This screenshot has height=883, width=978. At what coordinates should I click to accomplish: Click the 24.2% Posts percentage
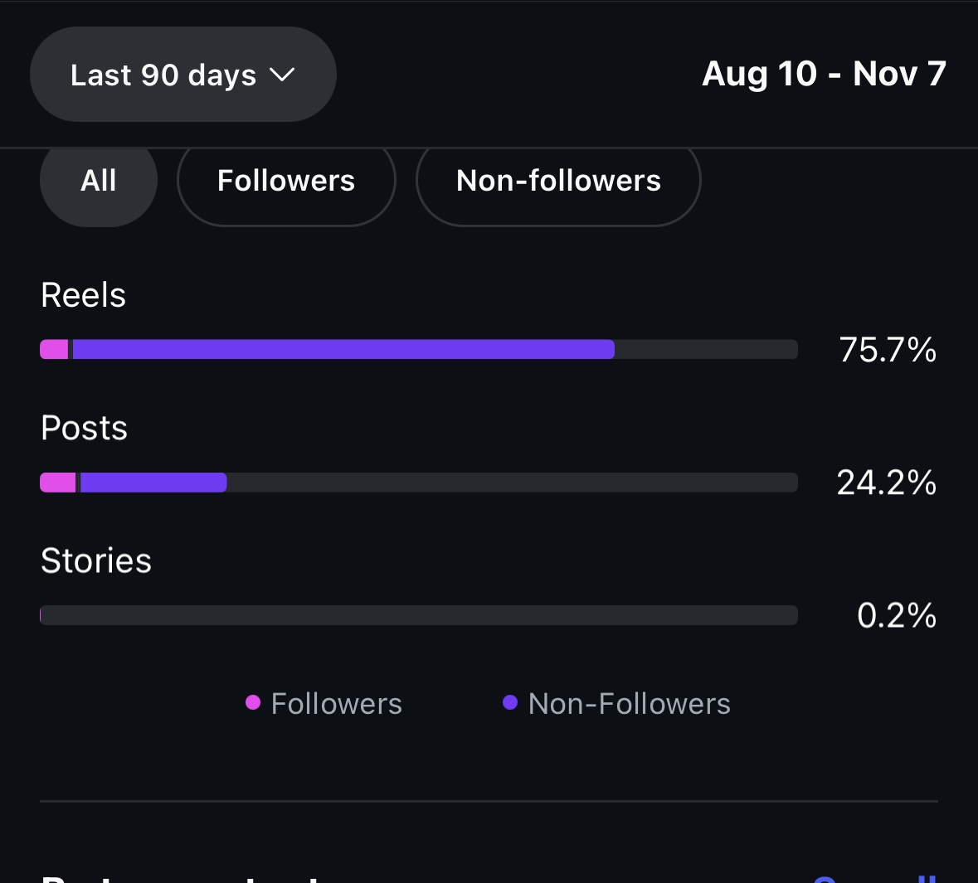coord(887,483)
